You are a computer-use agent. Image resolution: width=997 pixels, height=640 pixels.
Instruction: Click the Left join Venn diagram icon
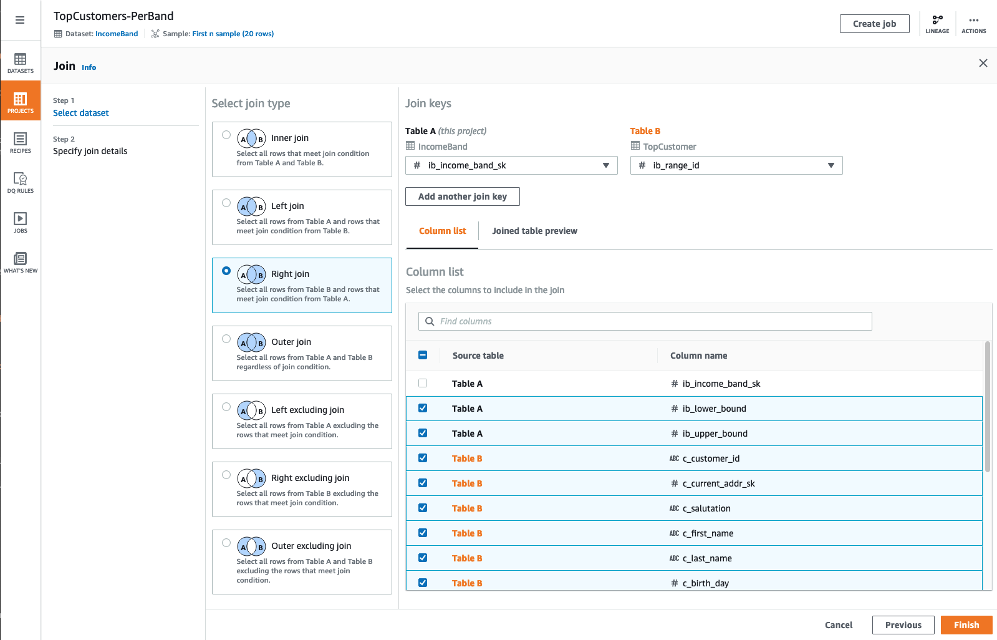click(252, 206)
